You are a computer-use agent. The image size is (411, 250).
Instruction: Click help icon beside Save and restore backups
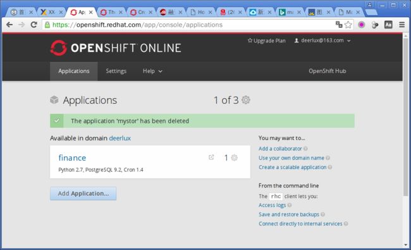[322, 215]
